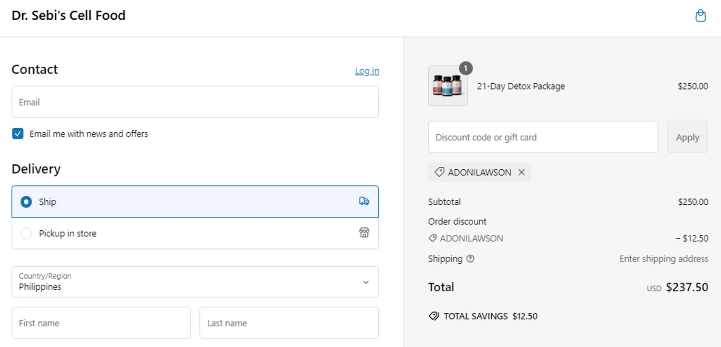Select the Ship delivery option

pos(195,201)
